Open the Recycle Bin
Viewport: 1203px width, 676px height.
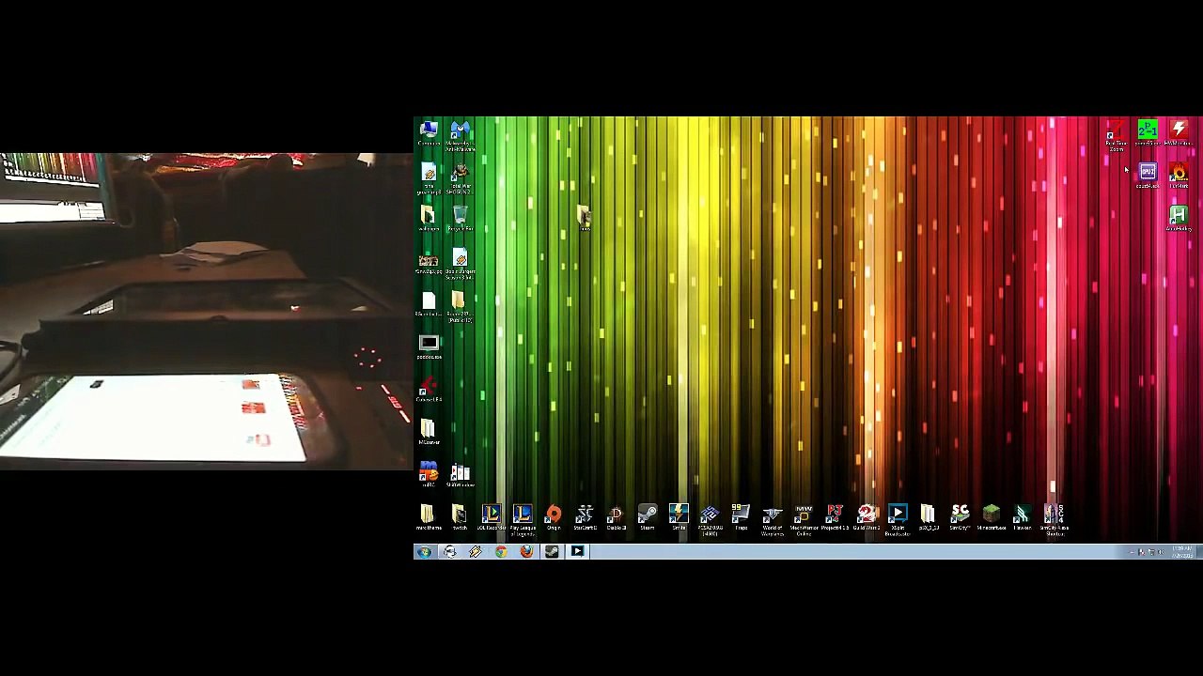point(460,219)
